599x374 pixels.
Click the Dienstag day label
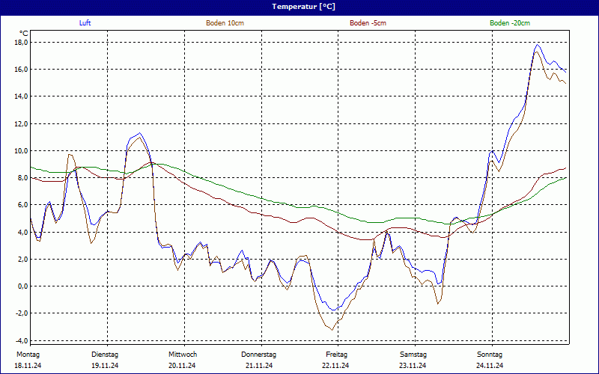(105, 355)
